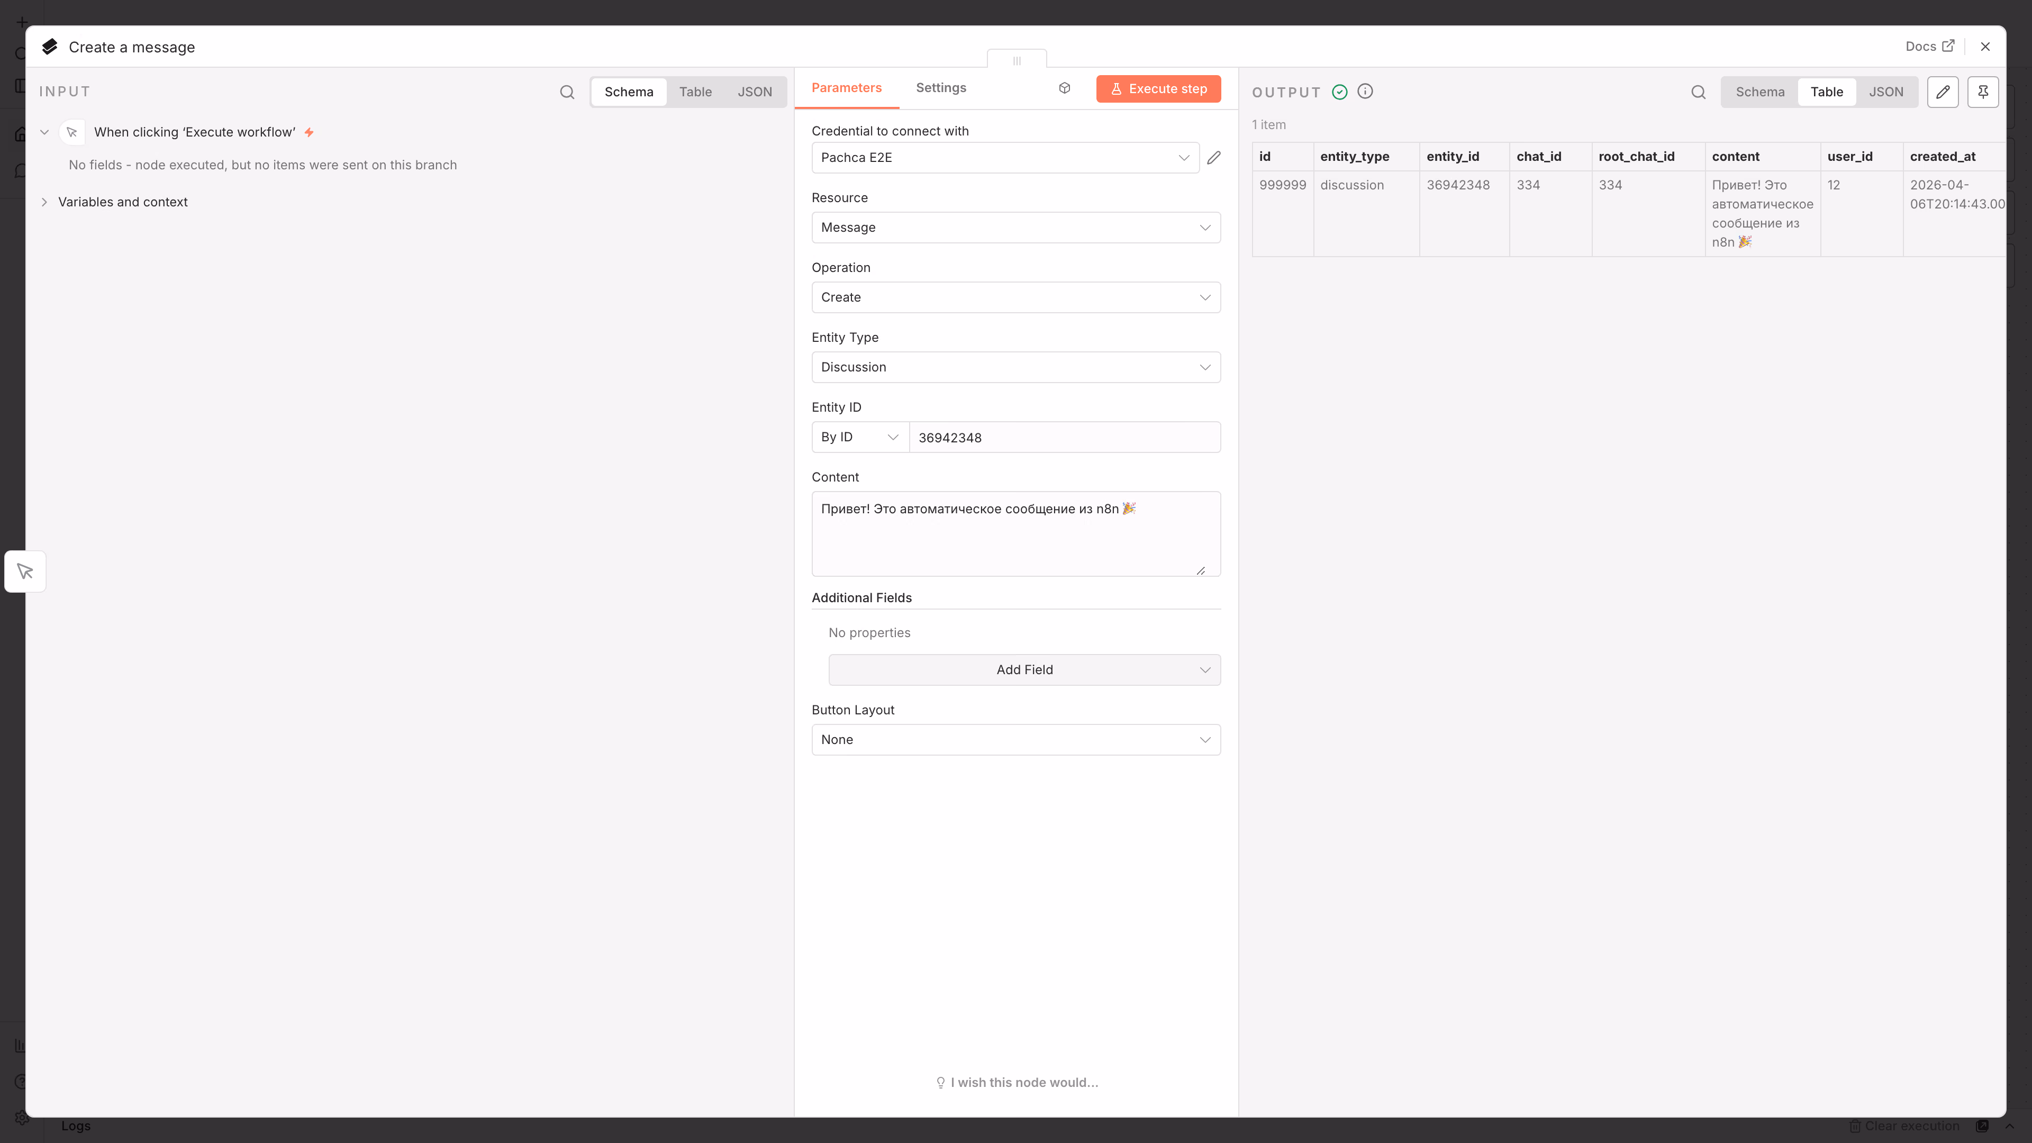Open the Entity Type dropdown
Viewport: 2032px width, 1143px height.
point(1015,368)
